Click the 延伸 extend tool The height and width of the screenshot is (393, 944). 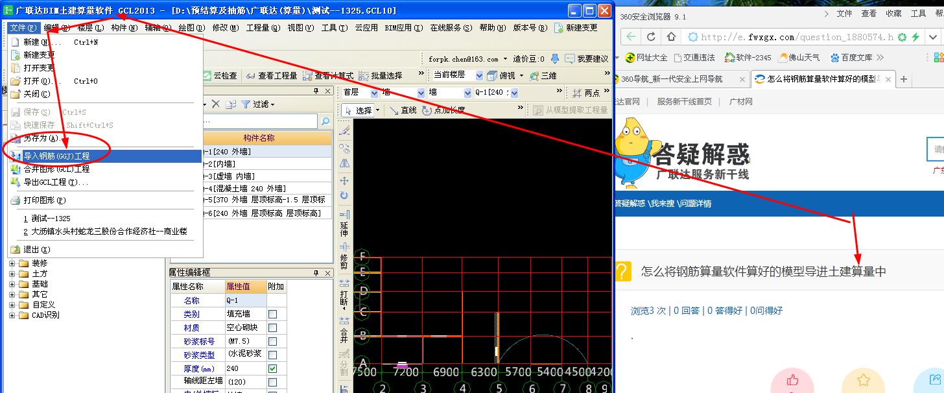tap(344, 222)
